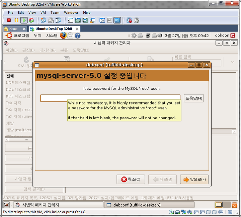Show or hide the sidebar toolbar icon

[x=71, y=20]
